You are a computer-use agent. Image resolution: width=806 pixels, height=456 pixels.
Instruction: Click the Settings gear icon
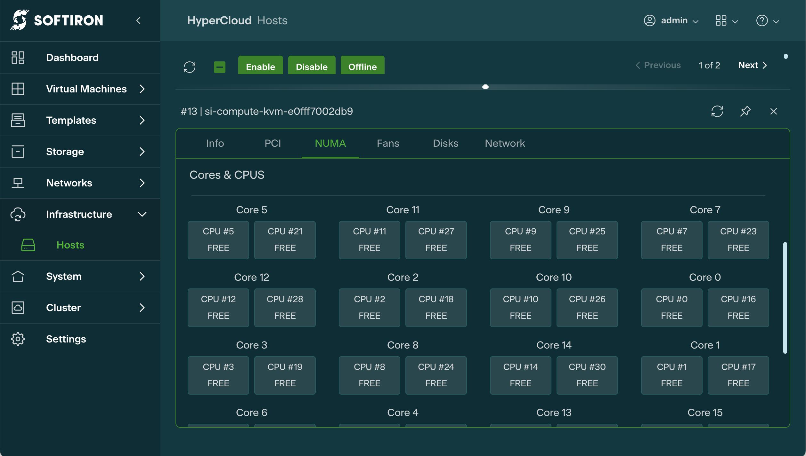click(18, 339)
